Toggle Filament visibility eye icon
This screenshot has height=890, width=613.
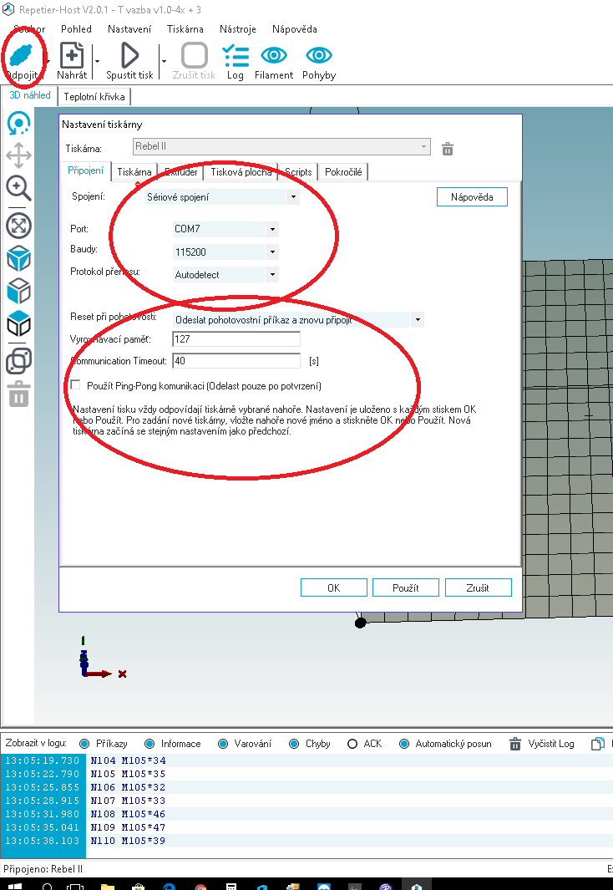click(x=274, y=55)
